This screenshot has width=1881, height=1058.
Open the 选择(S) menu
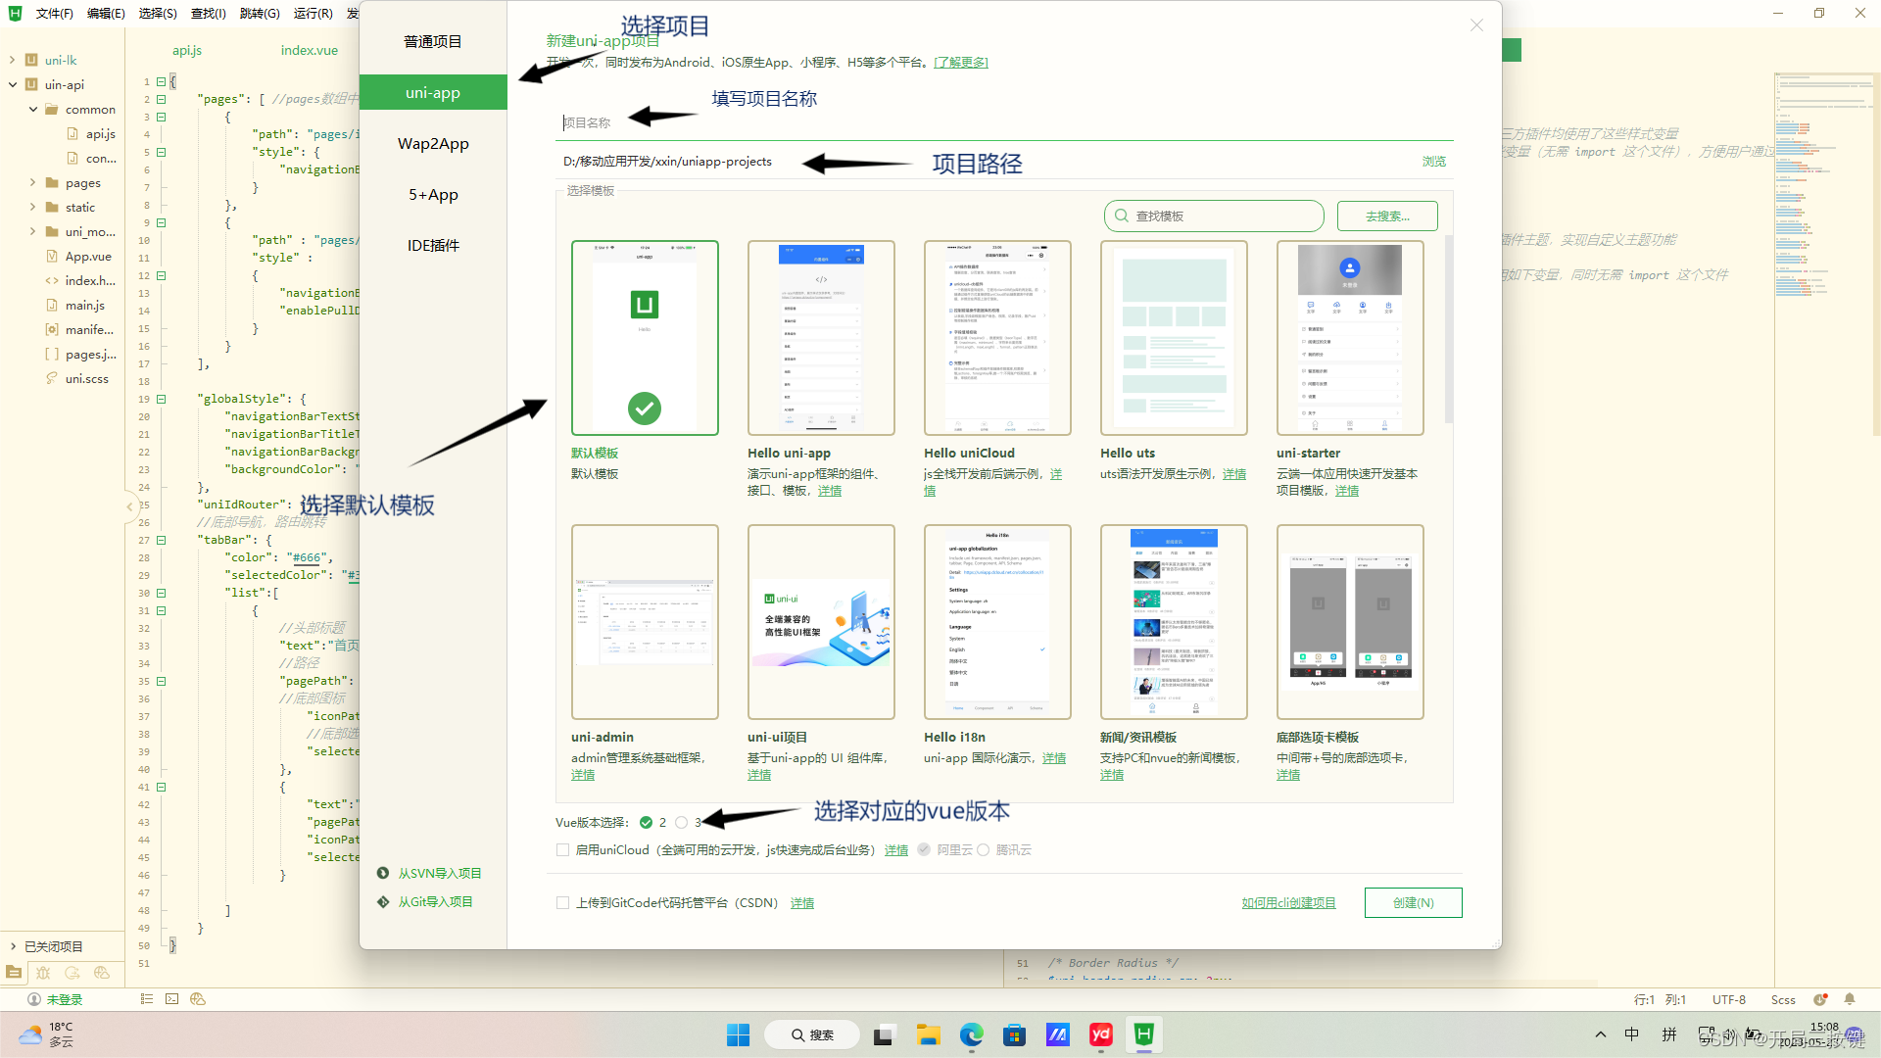coord(158,14)
